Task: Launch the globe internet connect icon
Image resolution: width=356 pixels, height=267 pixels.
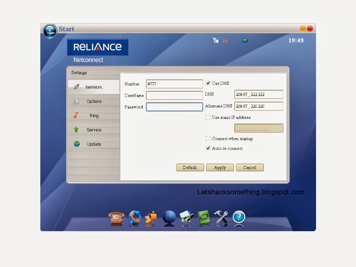Action: click(169, 218)
